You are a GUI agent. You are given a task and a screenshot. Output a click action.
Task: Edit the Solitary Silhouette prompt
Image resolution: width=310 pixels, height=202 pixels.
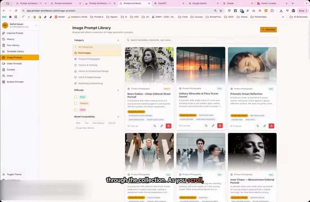coord(213,126)
